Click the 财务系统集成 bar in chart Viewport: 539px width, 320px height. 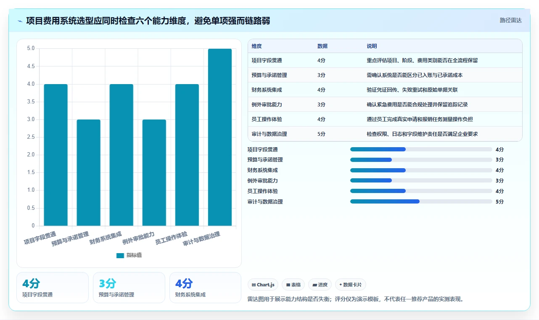point(121,155)
